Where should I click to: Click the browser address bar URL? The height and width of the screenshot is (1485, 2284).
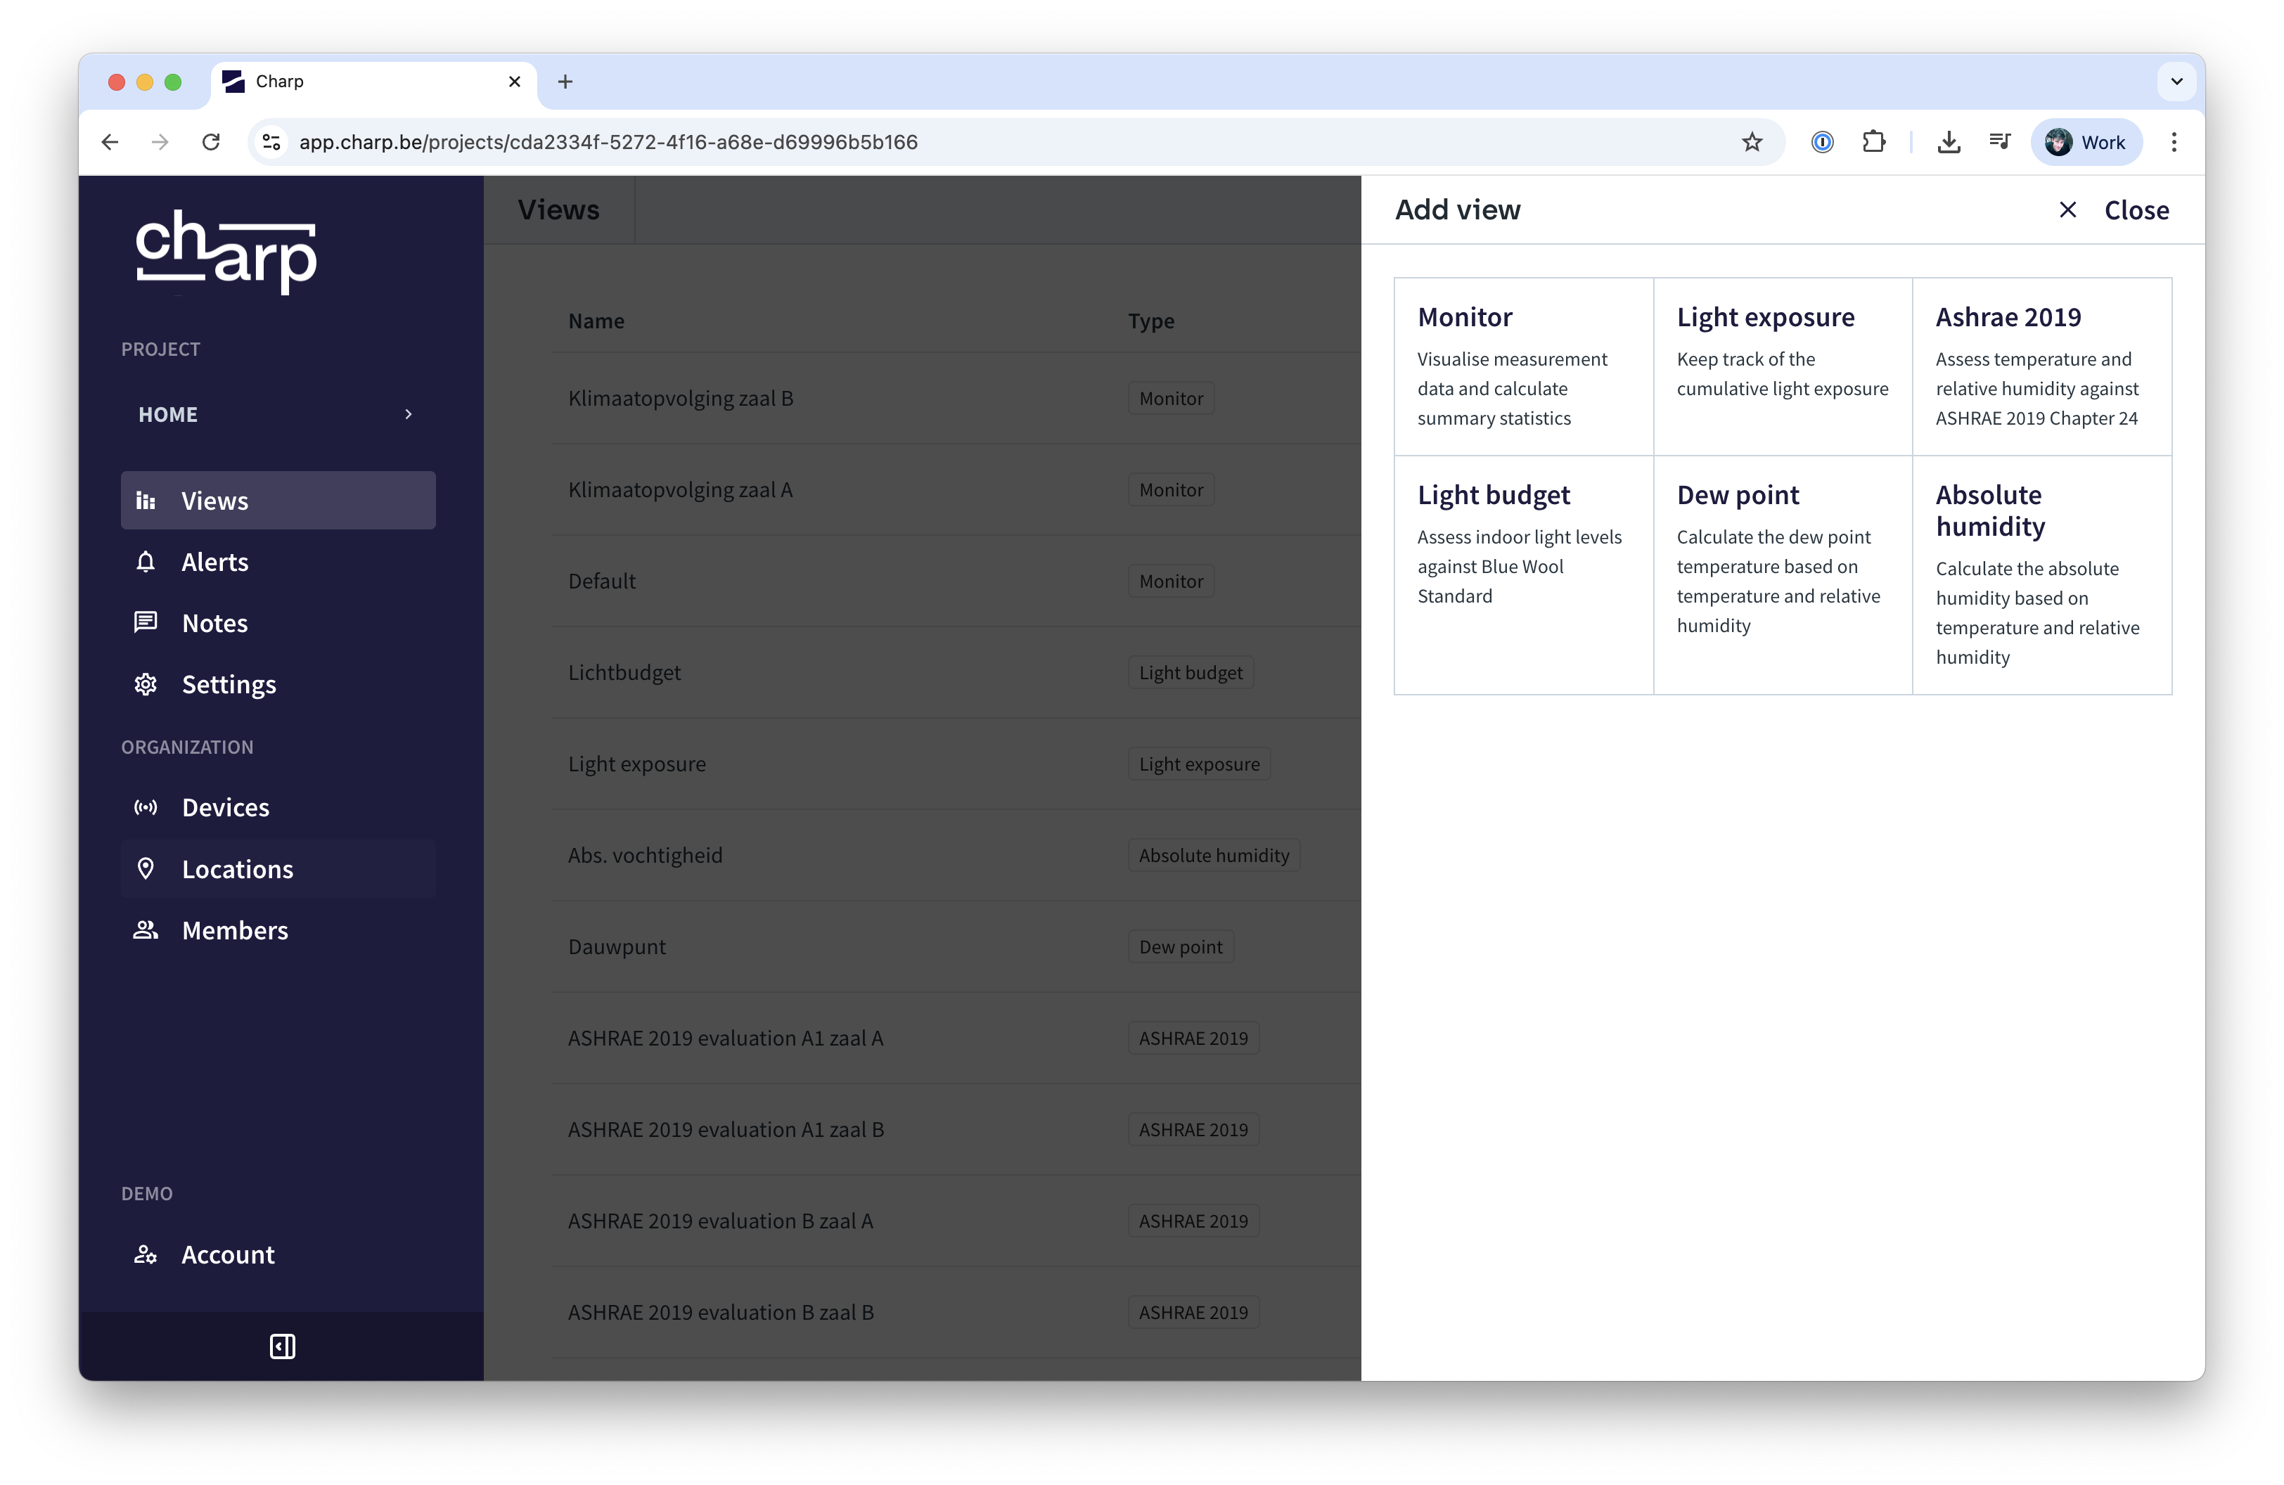(608, 142)
